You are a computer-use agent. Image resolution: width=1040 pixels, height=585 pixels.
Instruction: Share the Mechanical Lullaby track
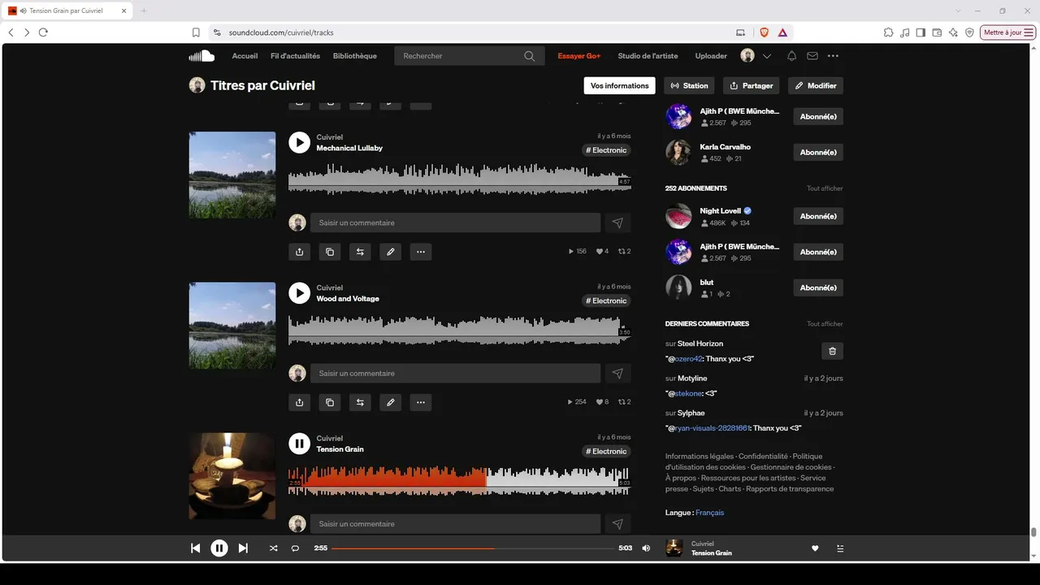[x=299, y=252]
